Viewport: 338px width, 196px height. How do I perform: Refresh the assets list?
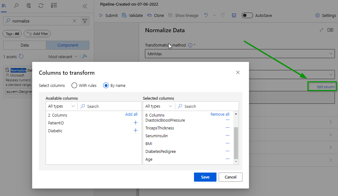[x=21, y=57]
